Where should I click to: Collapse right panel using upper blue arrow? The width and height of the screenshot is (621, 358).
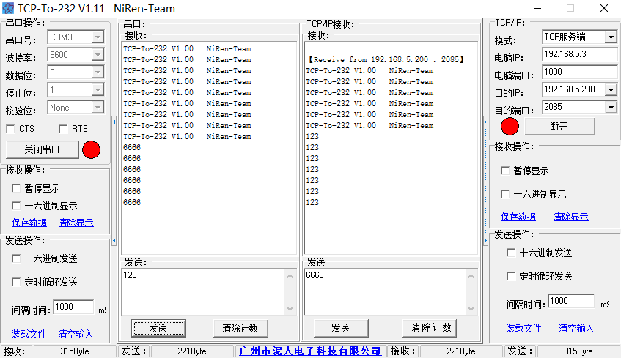pyautogui.click(x=485, y=122)
